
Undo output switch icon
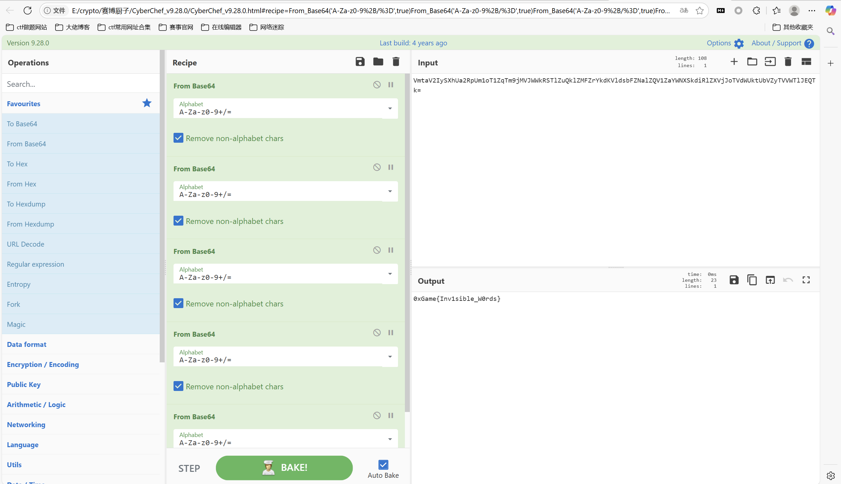coord(788,280)
